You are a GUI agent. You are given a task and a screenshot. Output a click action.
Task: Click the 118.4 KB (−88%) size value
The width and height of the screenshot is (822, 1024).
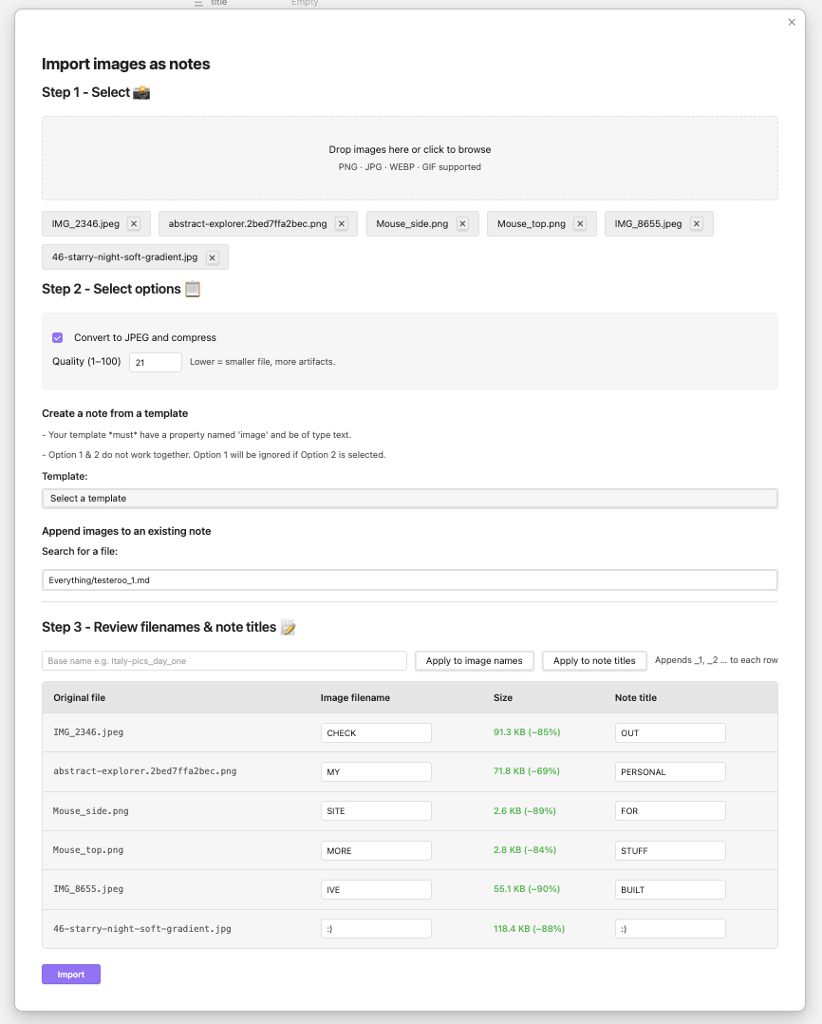point(529,929)
